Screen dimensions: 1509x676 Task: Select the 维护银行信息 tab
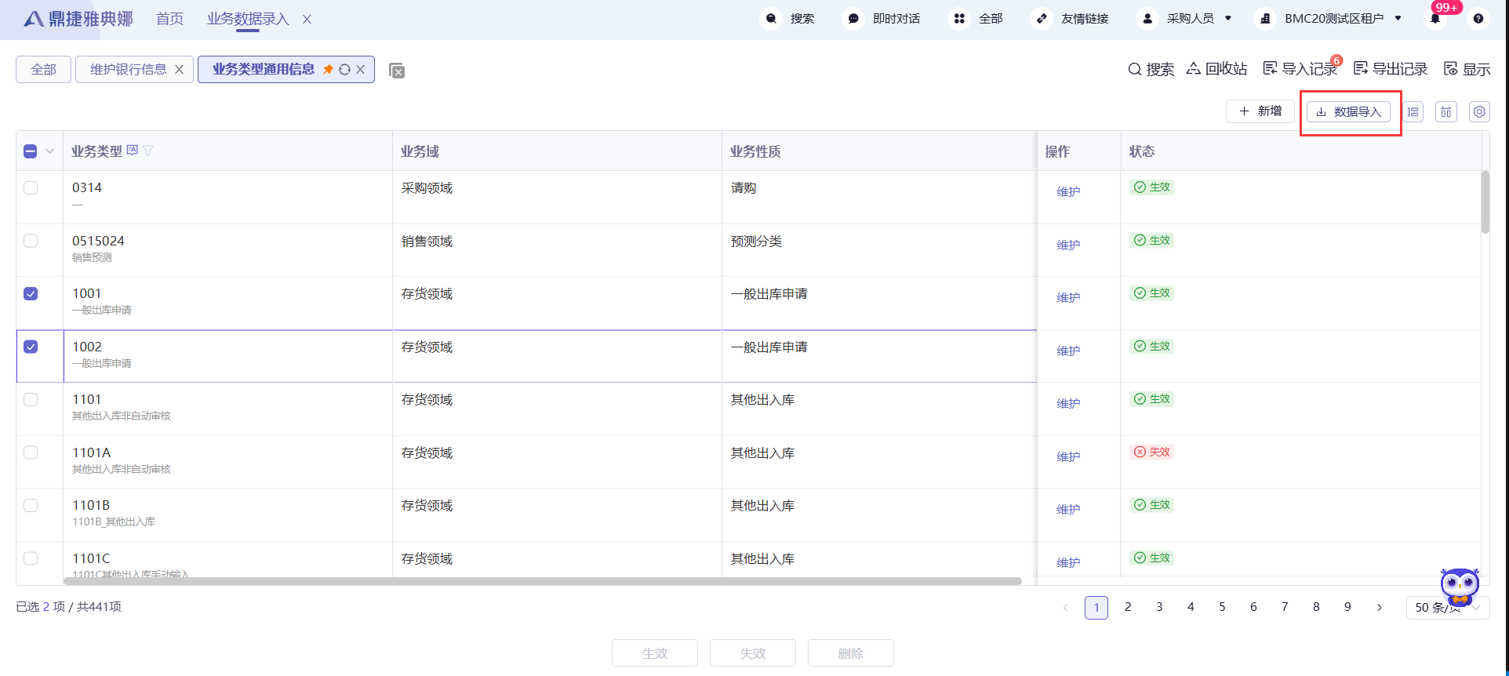[x=129, y=70]
